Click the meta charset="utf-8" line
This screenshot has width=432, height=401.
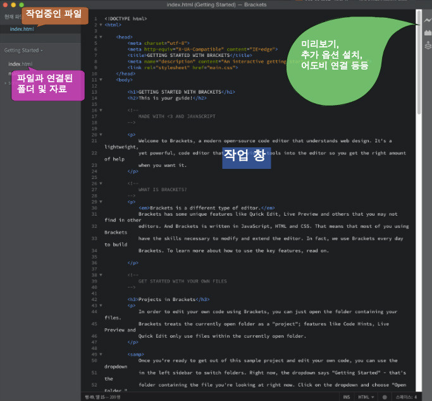(x=158, y=43)
